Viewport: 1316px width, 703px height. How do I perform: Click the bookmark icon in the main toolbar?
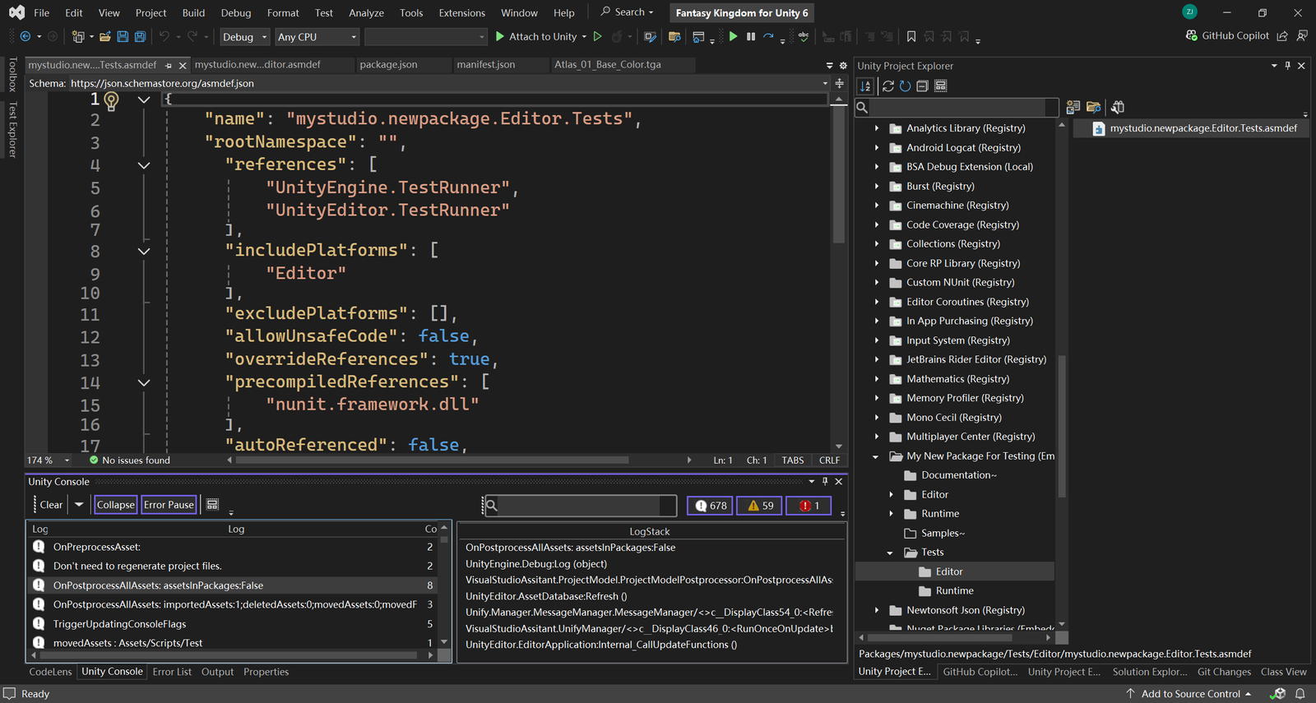tap(911, 36)
